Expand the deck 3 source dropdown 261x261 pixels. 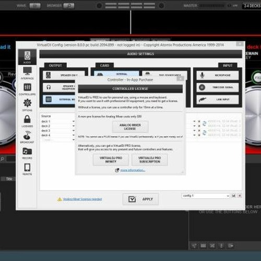tap(73, 130)
